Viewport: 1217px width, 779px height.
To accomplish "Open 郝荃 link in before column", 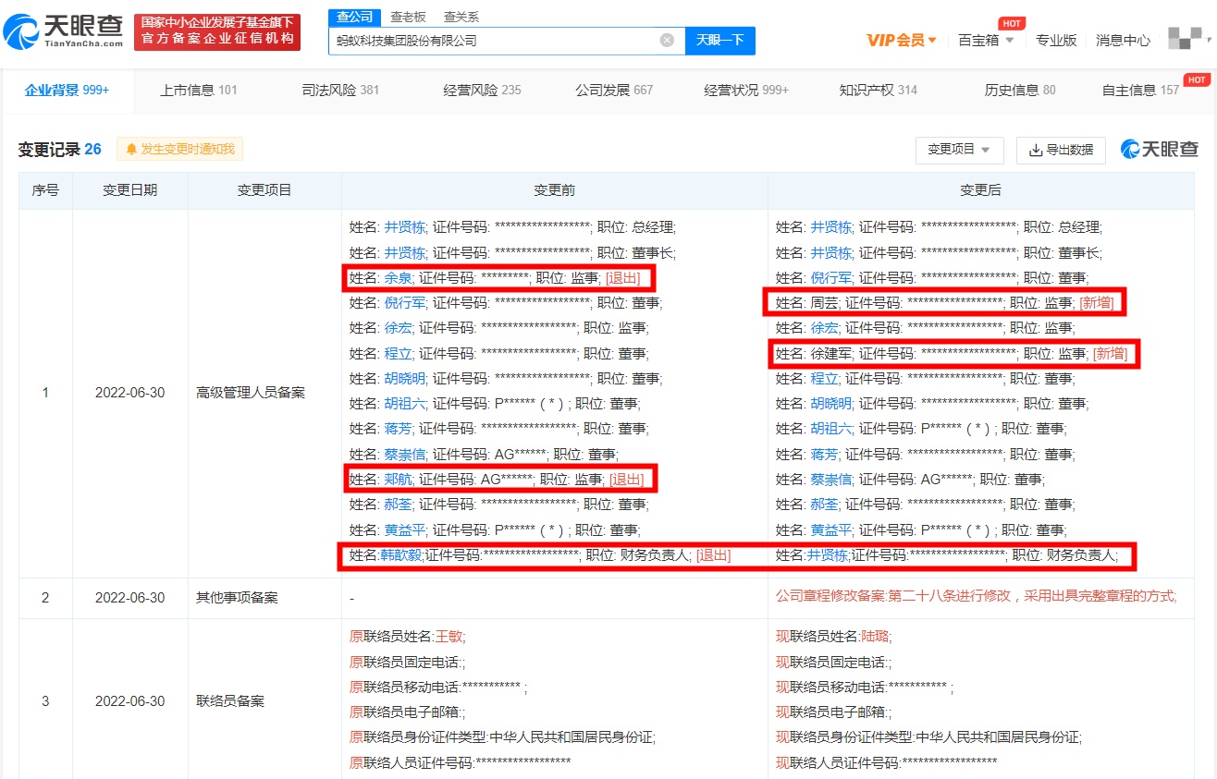I will tap(398, 505).
